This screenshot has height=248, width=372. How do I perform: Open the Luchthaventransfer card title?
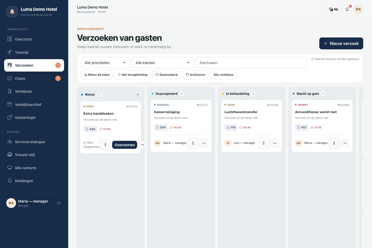coord(241,112)
